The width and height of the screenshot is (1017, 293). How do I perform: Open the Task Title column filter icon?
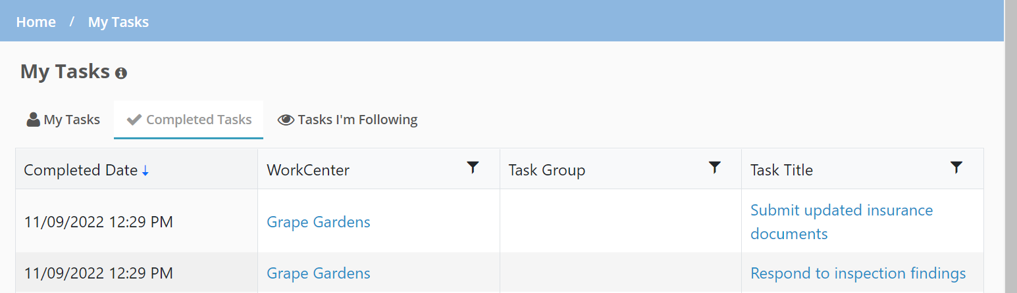pos(956,168)
